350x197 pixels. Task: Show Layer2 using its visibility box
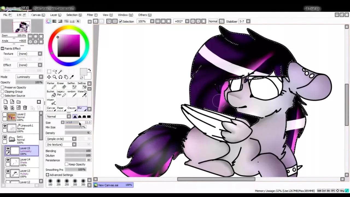[x=5, y=115]
